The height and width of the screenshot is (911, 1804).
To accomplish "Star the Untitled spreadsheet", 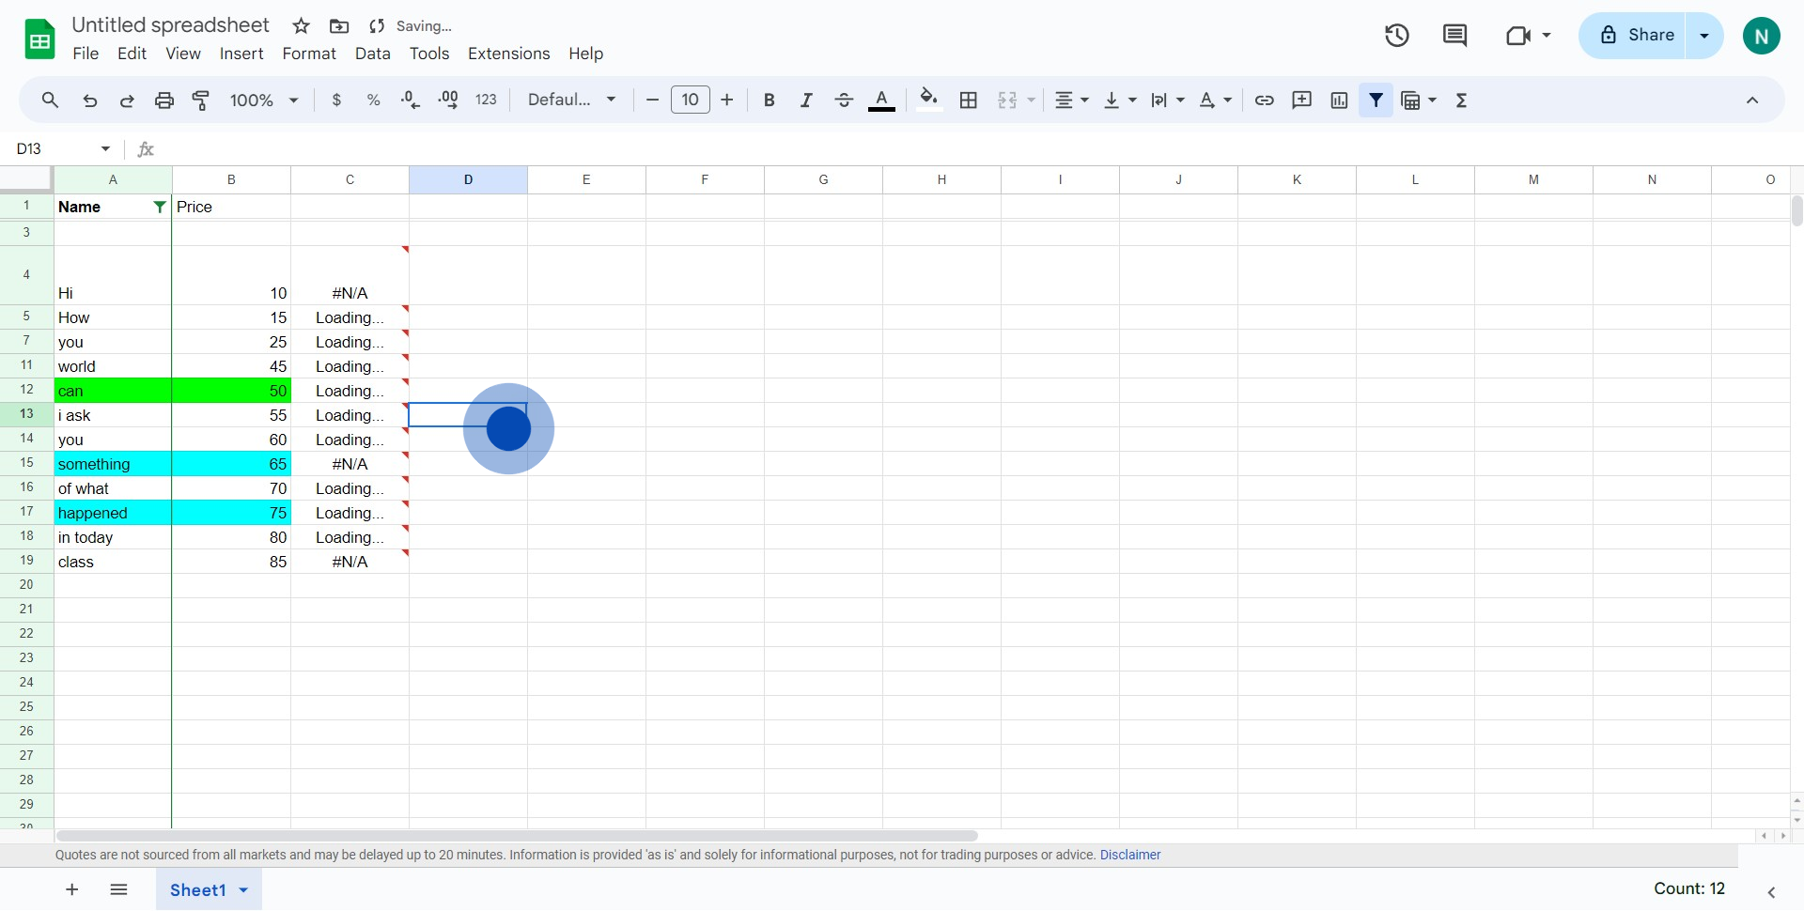I will (x=301, y=26).
